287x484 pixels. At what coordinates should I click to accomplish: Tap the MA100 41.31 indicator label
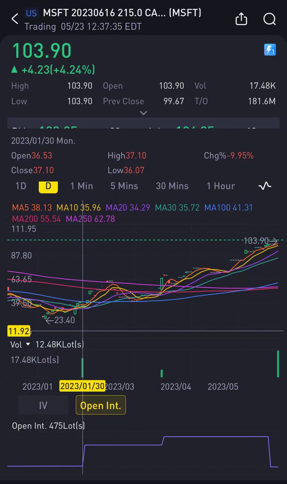[229, 207]
